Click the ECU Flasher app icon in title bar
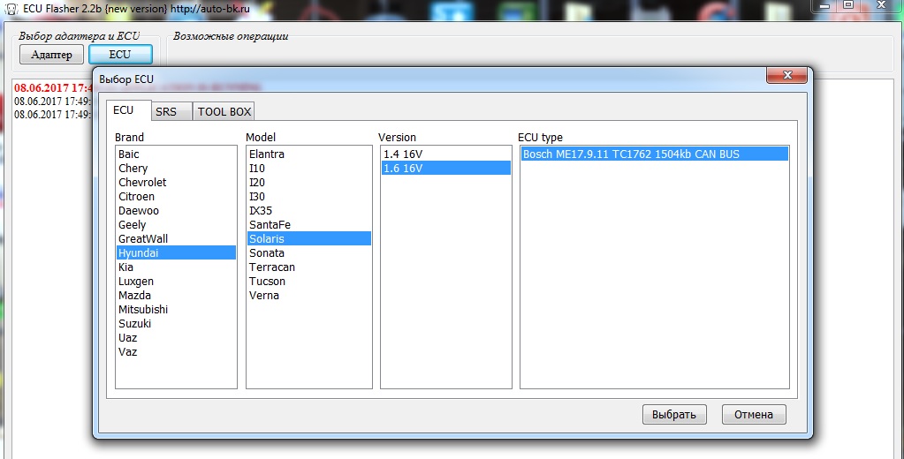The width and height of the screenshot is (904, 459). pos(11,9)
